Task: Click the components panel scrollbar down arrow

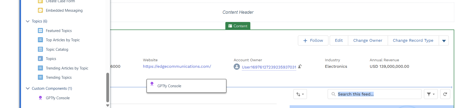Action: (x=108, y=105)
